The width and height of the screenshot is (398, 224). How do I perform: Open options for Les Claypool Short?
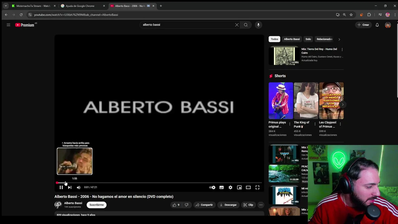point(340,124)
